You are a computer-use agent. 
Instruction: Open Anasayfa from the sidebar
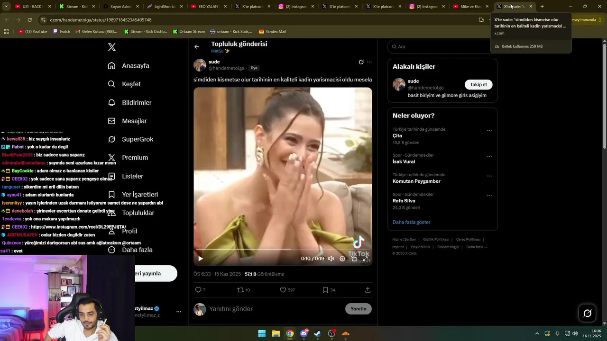[129, 66]
